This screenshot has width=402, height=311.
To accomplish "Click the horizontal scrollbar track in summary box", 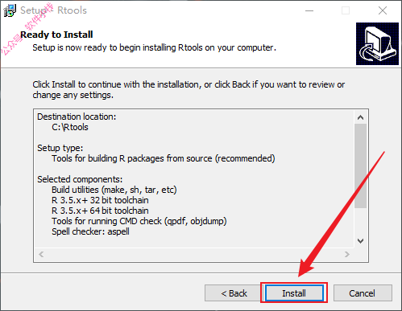I will coord(194,254).
